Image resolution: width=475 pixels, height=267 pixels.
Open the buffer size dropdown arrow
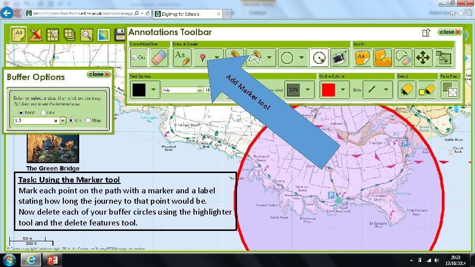coord(63,121)
